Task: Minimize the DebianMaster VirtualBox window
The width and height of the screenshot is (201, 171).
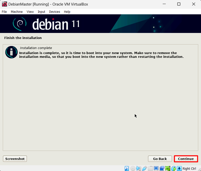Action: click(x=164, y=4)
